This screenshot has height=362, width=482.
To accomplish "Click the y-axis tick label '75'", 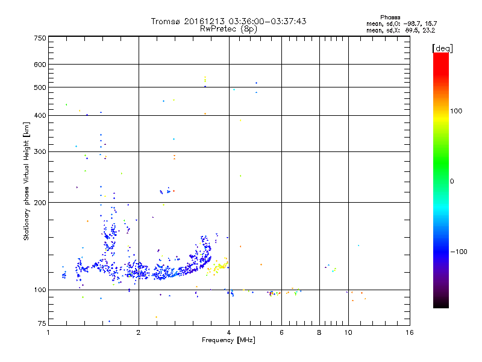I will point(42,323).
